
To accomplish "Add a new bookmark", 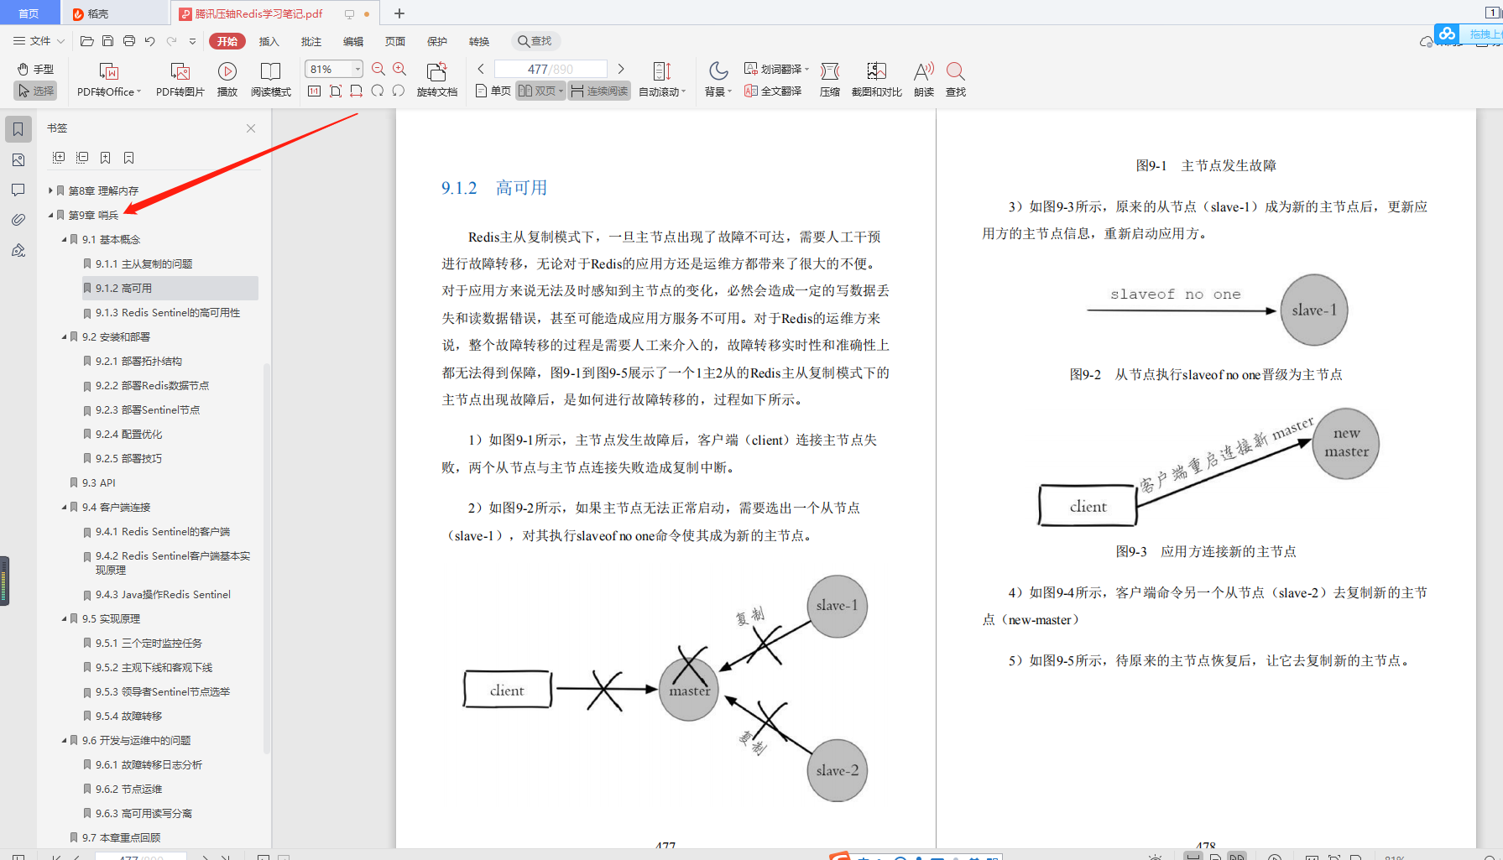I will point(106,158).
